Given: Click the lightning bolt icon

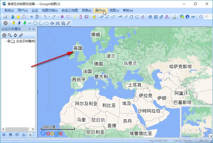Looking at the screenshot, I should tap(75, 17).
